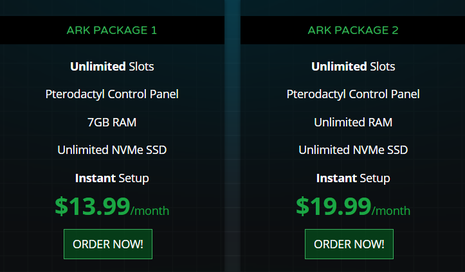Click the word Slots in Package 1
The width and height of the screenshot is (465, 272).
pyautogui.click(x=141, y=66)
